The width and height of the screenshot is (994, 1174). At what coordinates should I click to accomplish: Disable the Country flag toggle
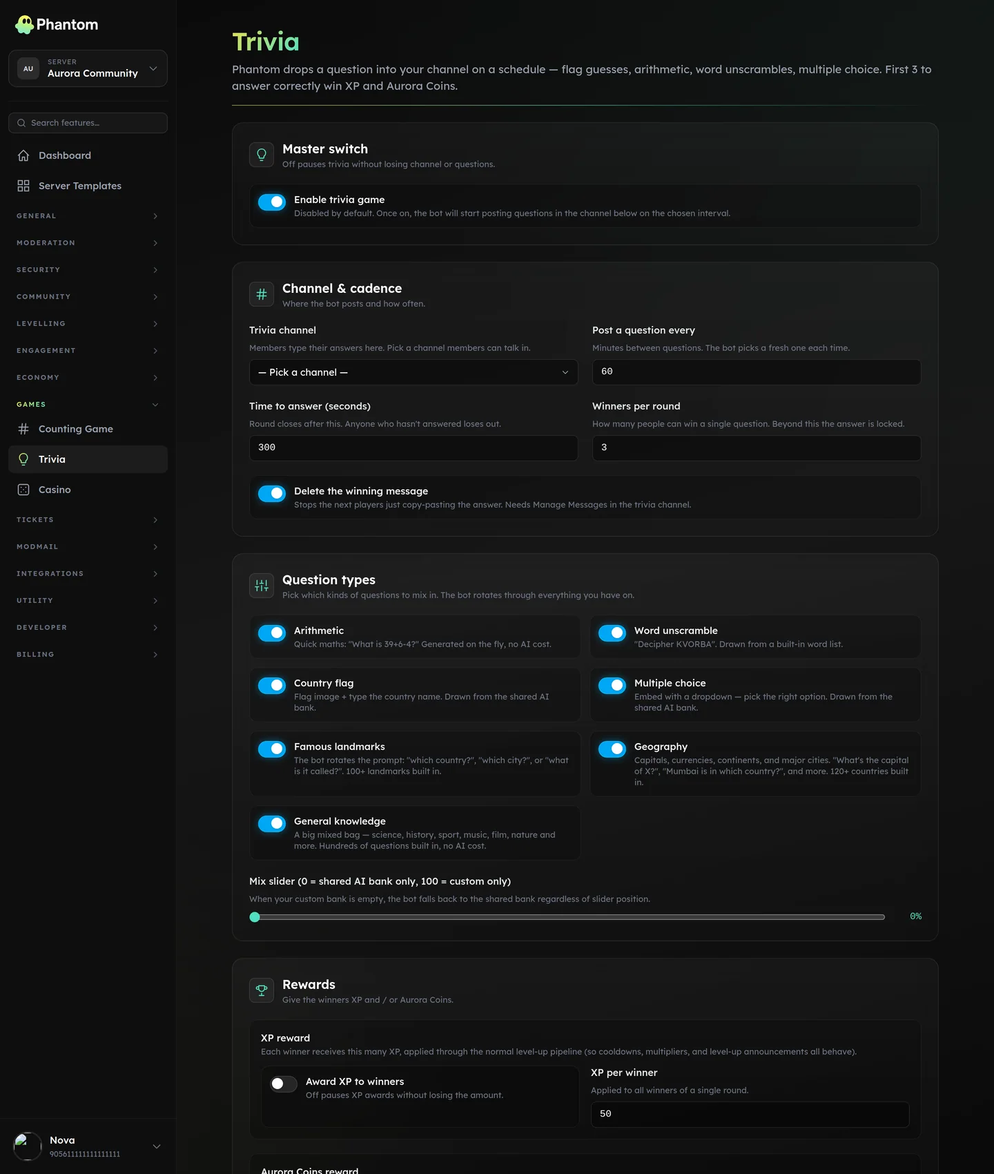[x=272, y=685]
